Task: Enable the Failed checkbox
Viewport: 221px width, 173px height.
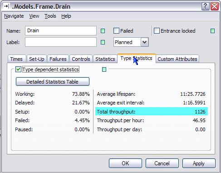Action: click(116, 31)
